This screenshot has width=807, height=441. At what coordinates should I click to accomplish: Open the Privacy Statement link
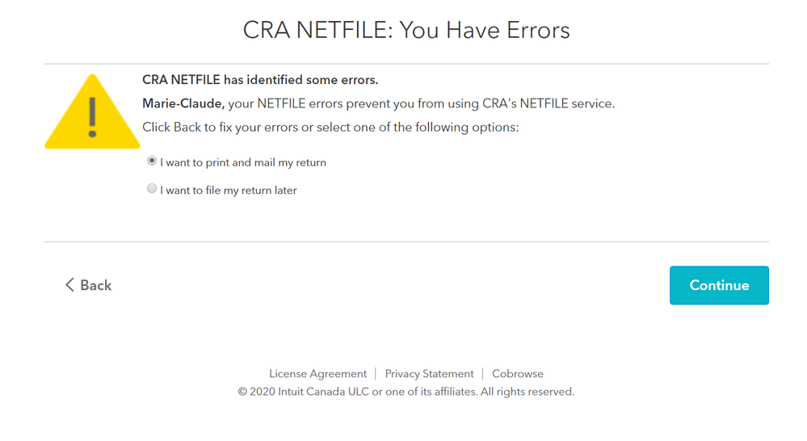pyautogui.click(x=429, y=374)
